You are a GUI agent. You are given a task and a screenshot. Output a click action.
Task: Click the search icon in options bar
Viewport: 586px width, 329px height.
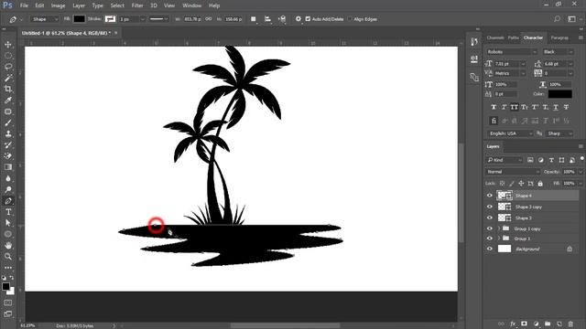[x=557, y=18]
